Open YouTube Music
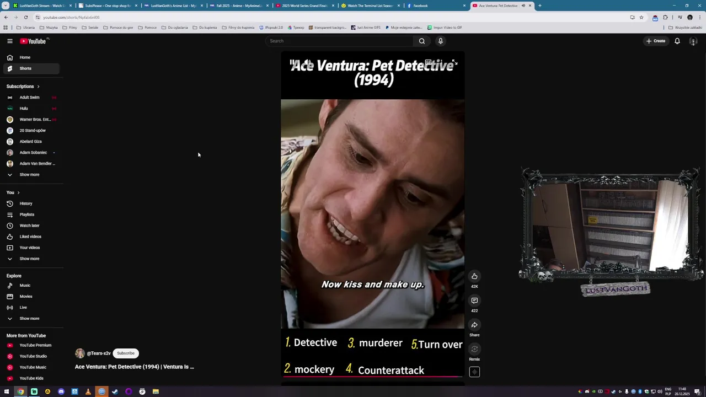The image size is (706, 397). 30,367
